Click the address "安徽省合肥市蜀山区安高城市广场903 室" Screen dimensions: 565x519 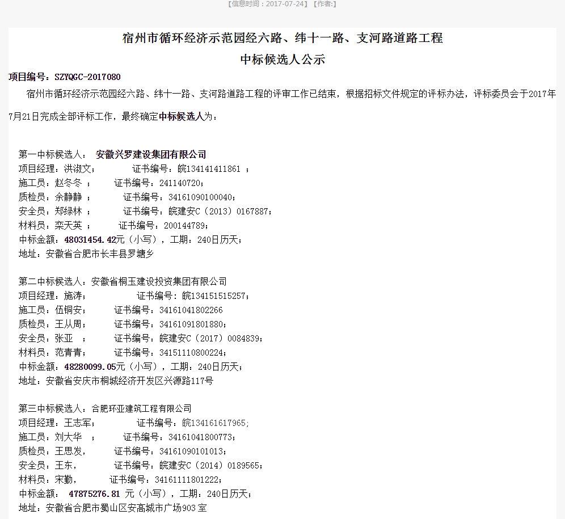point(126,508)
